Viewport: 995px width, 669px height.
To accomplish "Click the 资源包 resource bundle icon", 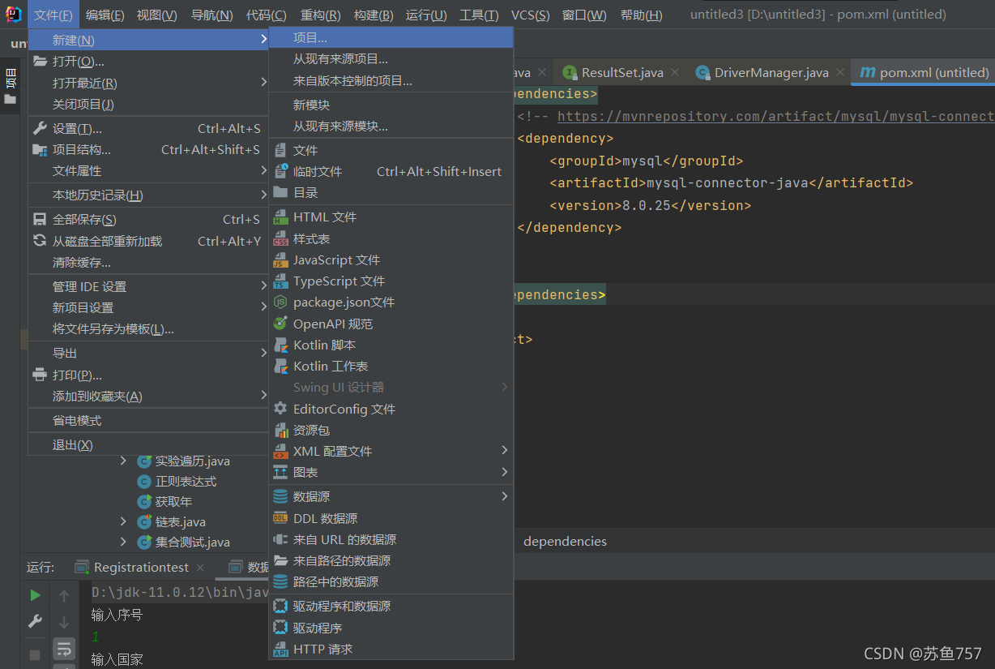I will [x=280, y=430].
